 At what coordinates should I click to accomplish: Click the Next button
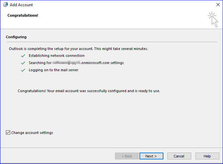click(x=151, y=156)
